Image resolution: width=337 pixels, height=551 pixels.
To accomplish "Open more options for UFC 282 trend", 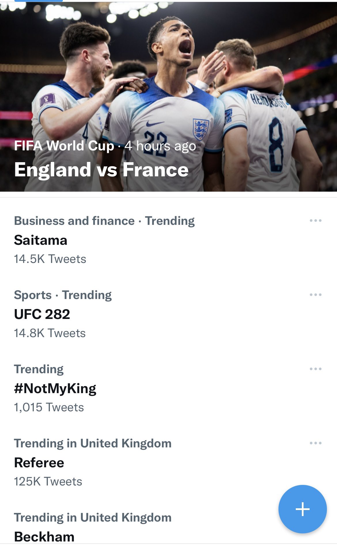I will pos(315,295).
